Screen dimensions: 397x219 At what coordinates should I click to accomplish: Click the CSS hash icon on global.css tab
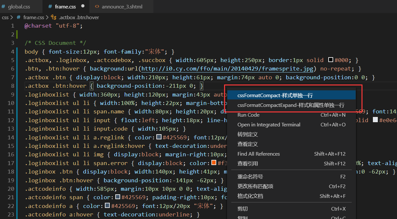pos(3,6)
